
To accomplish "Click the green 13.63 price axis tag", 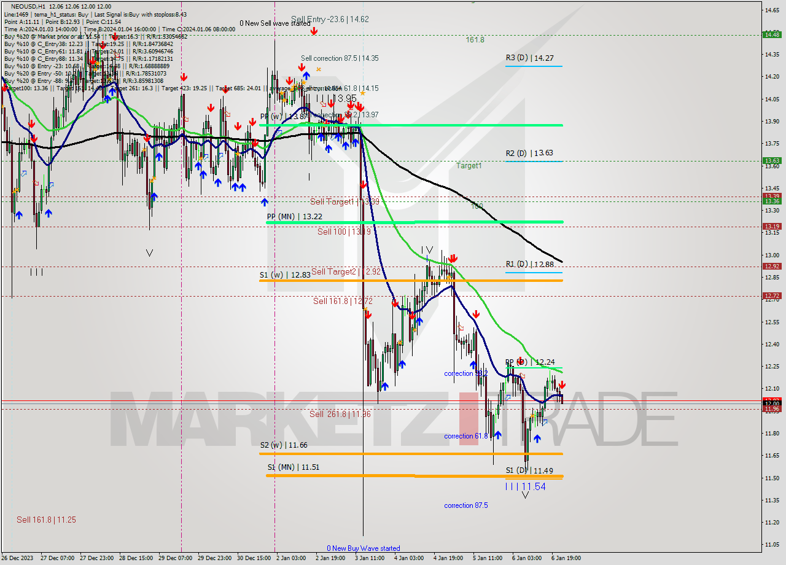I will (x=771, y=160).
